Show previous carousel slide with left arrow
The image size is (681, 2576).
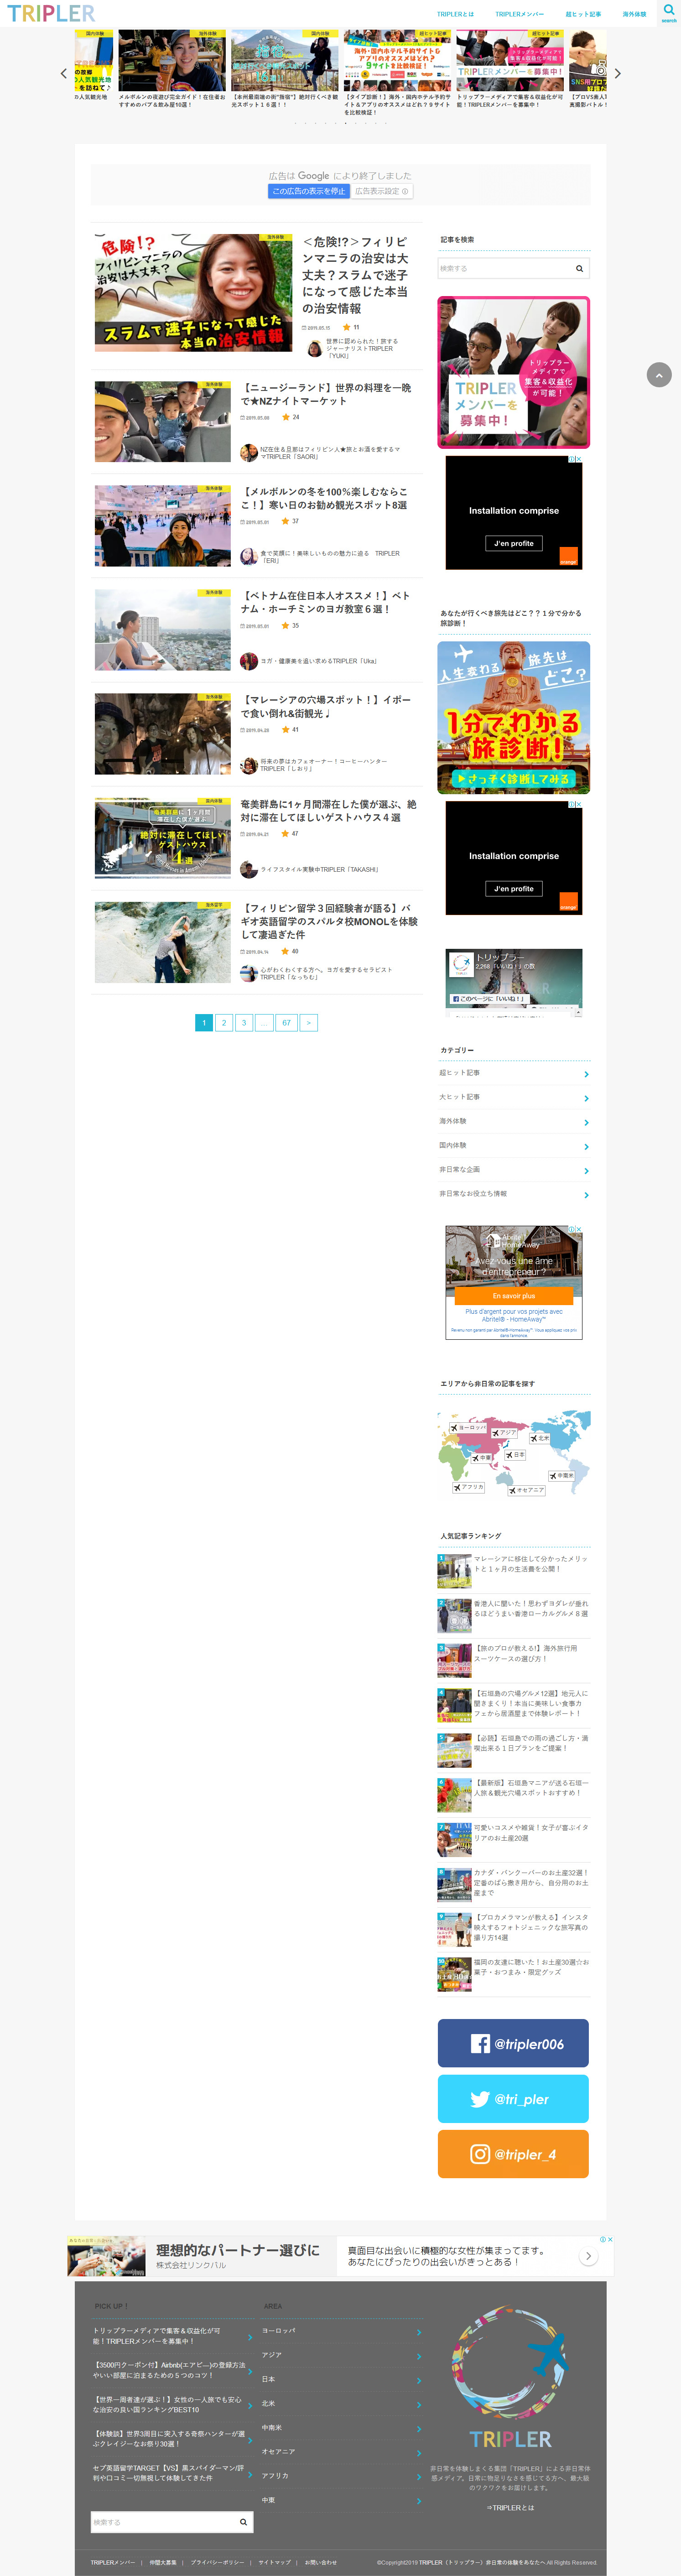tap(63, 73)
